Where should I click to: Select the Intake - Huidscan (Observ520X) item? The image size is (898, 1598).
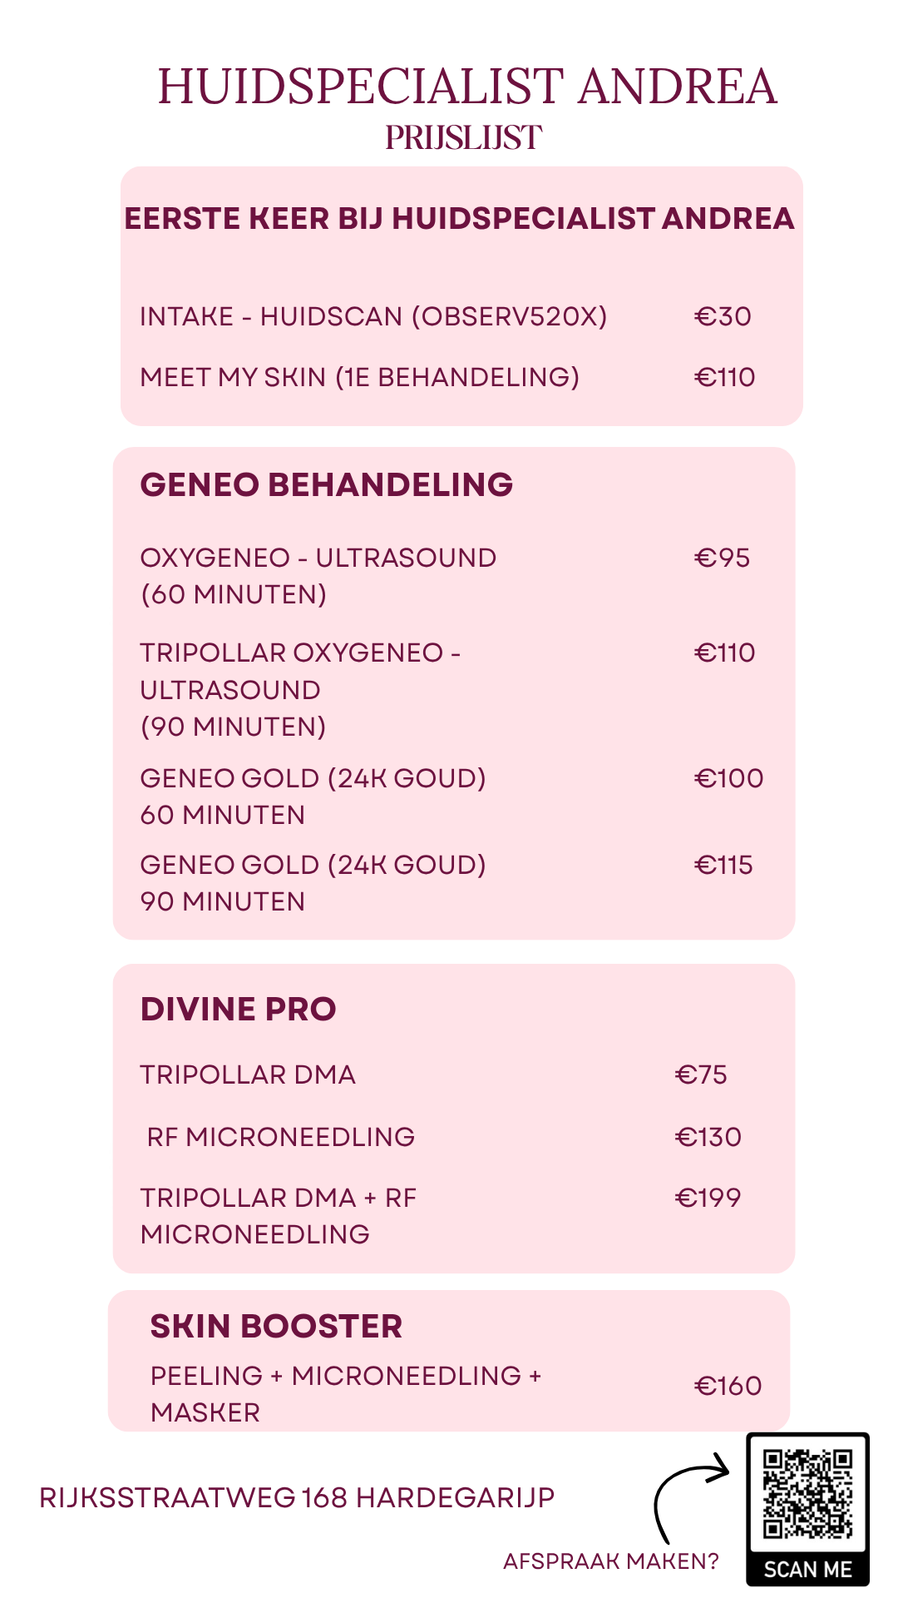click(373, 317)
